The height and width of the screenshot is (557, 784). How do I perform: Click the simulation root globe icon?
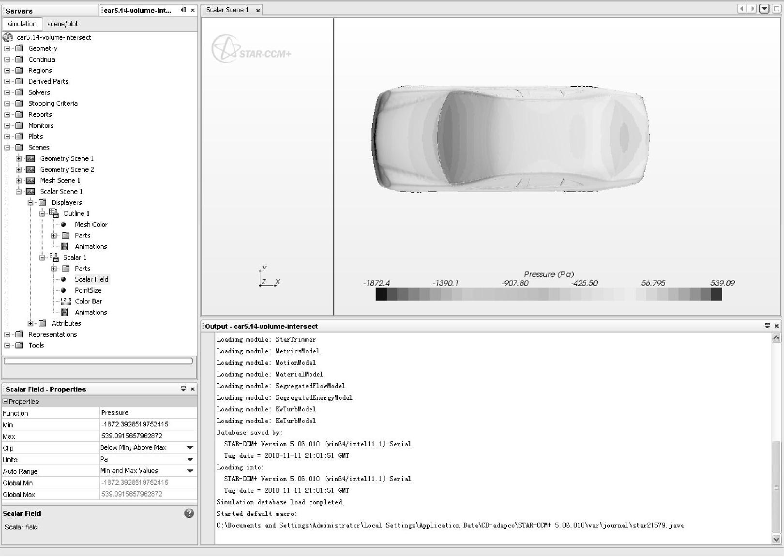pos(8,37)
